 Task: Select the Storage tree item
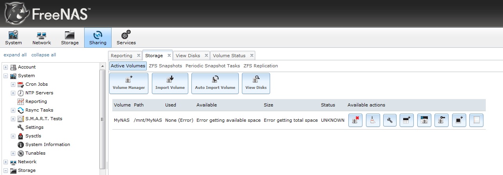pos(27,170)
